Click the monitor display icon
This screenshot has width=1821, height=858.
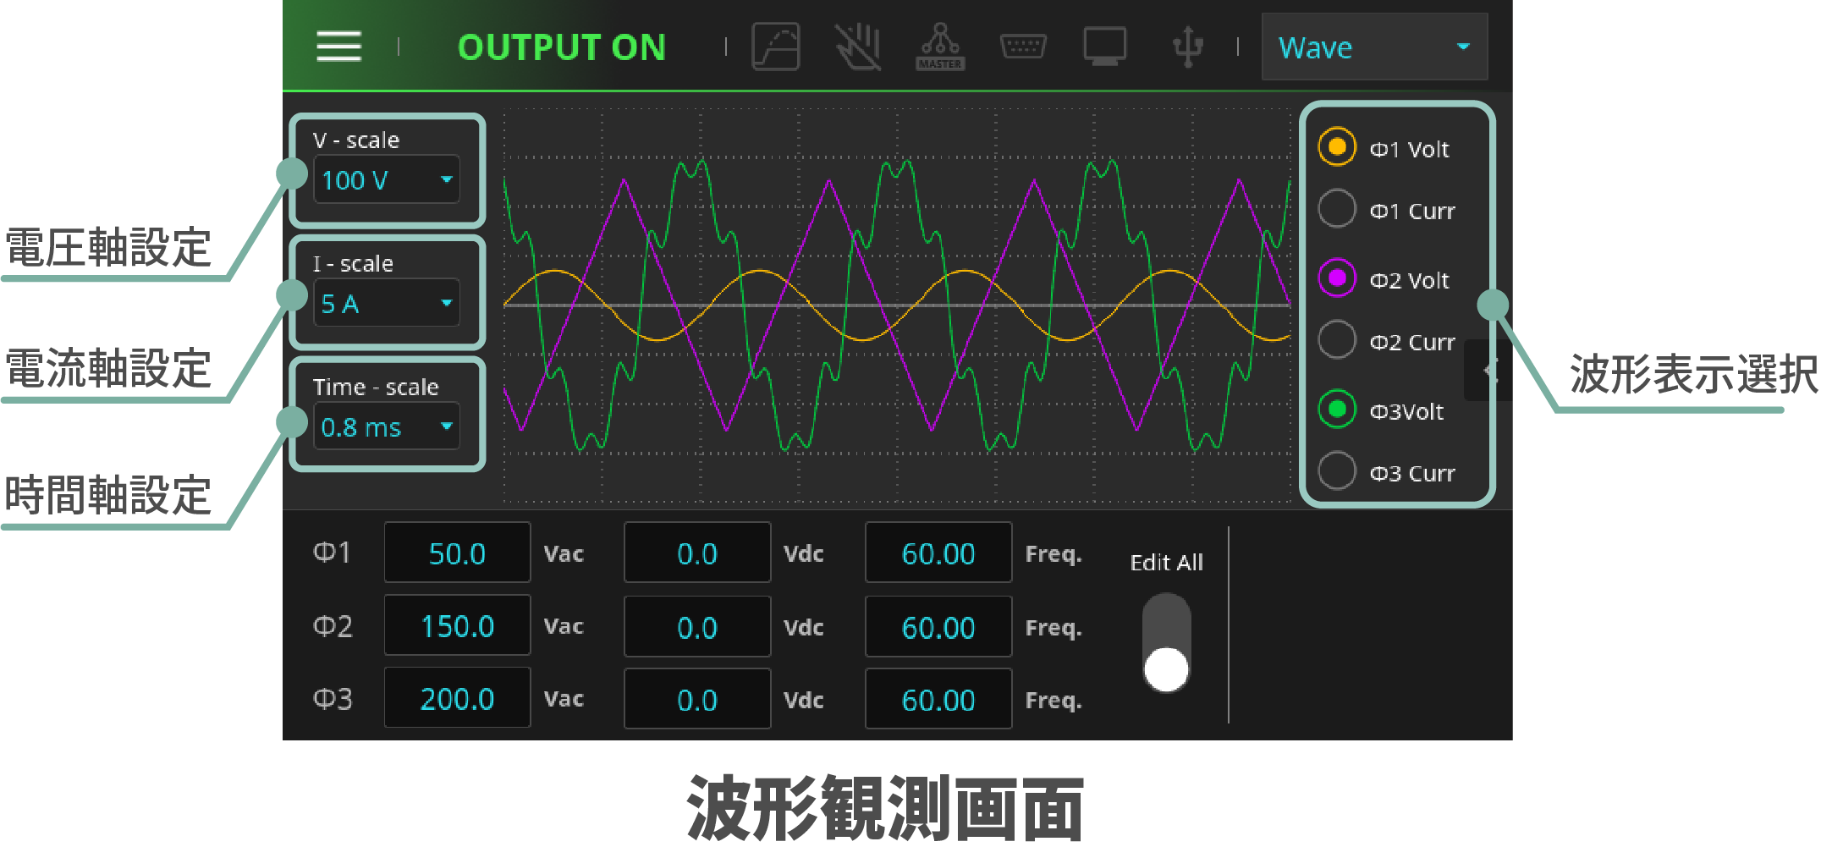pos(1104,47)
